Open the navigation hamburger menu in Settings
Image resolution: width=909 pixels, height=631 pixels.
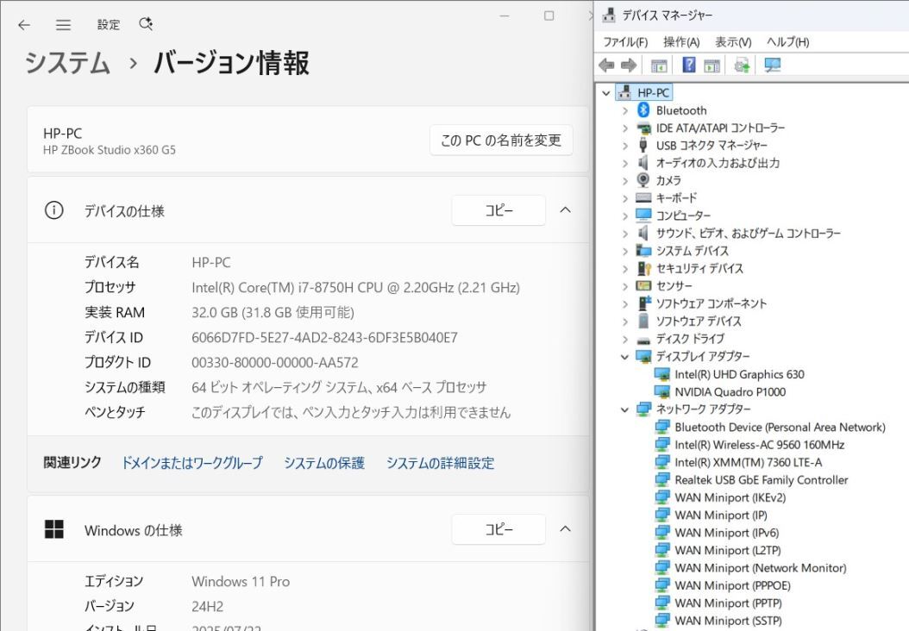point(63,24)
